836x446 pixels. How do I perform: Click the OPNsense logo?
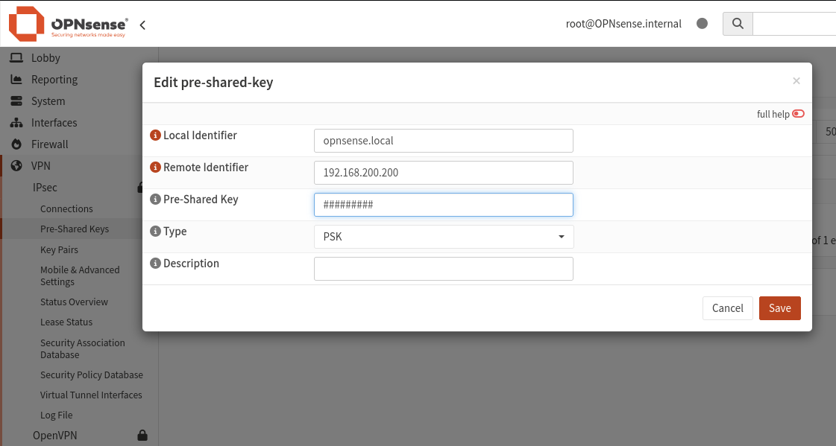[x=69, y=24]
